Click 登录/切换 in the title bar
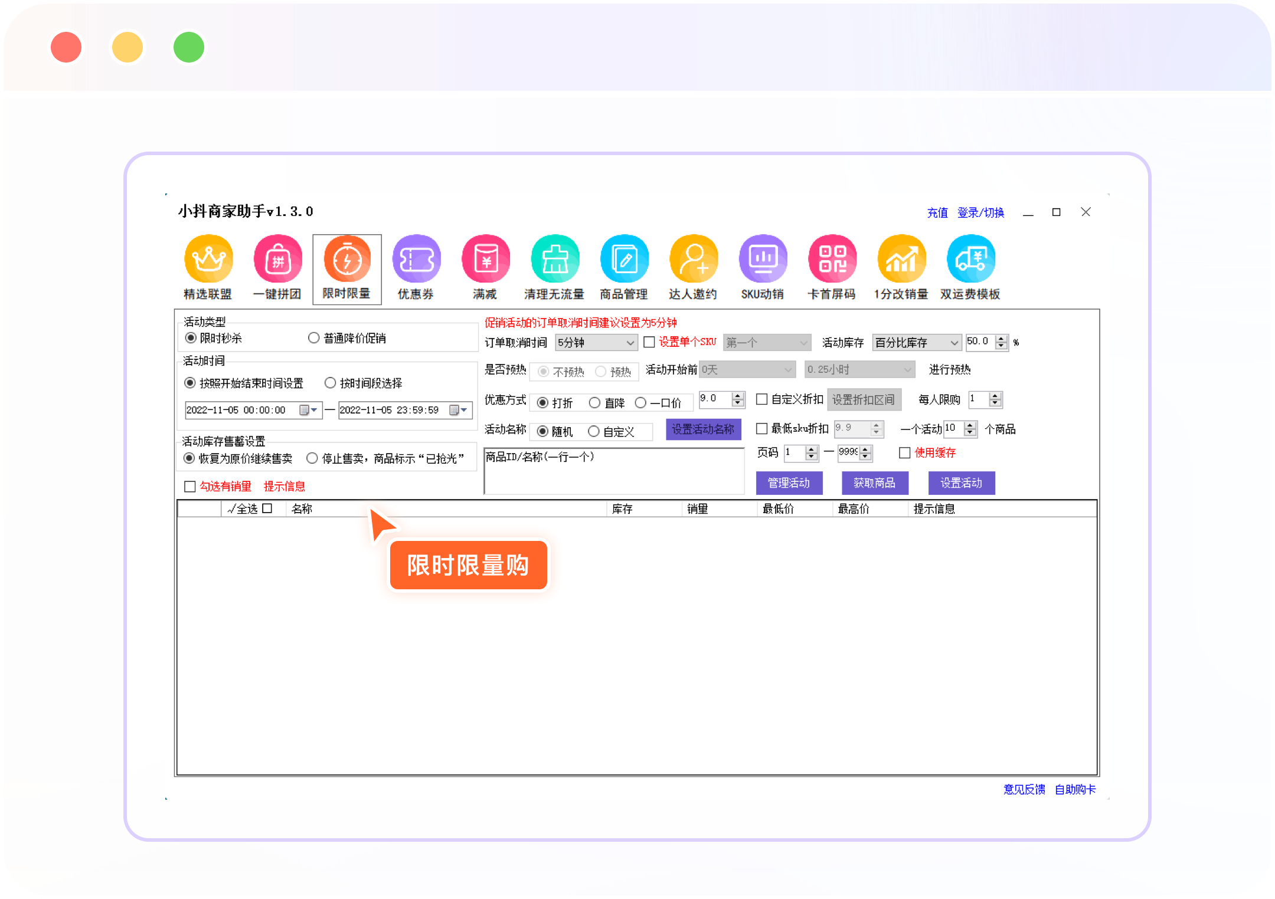Viewport: 1275px width, 899px height. pos(980,213)
